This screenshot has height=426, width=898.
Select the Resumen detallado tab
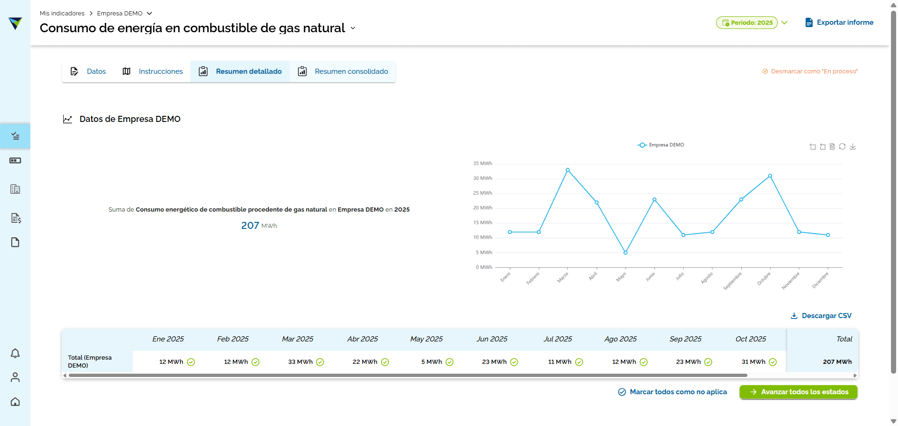(x=240, y=71)
